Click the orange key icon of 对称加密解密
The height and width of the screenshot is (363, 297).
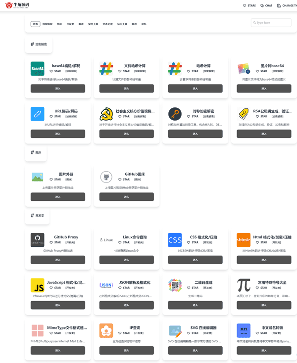coord(175,114)
